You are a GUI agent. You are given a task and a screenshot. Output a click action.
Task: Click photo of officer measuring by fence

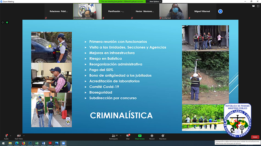click(x=205, y=78)
